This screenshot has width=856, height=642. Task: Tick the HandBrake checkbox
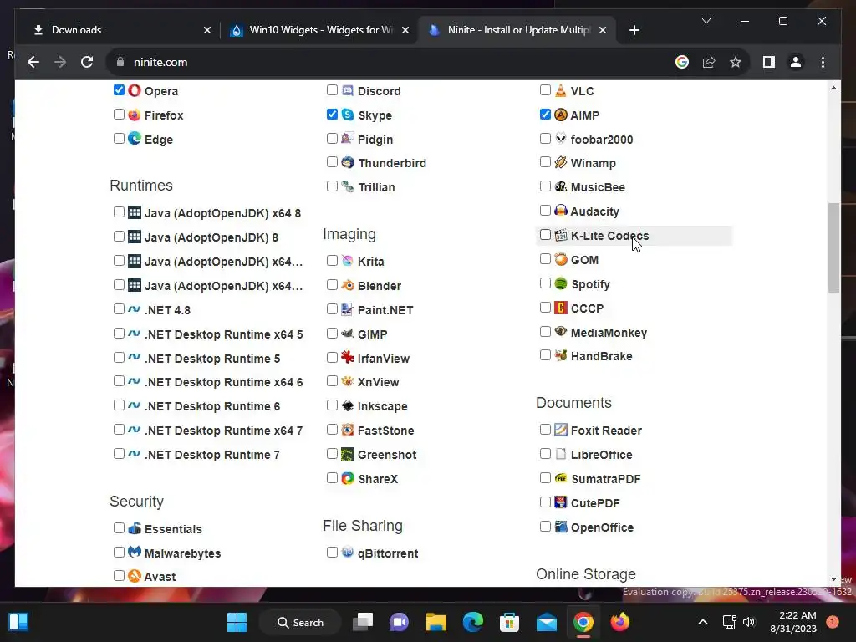click(545, 355)
